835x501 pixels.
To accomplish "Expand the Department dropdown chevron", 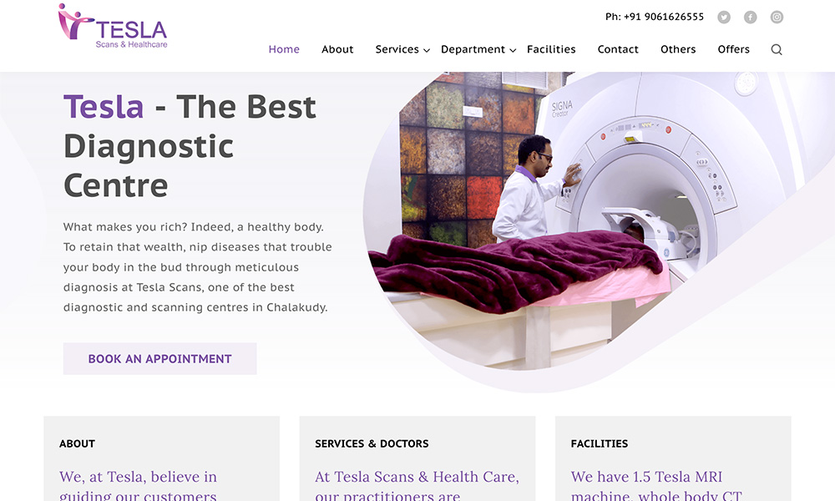I will [x=513, y=51].
